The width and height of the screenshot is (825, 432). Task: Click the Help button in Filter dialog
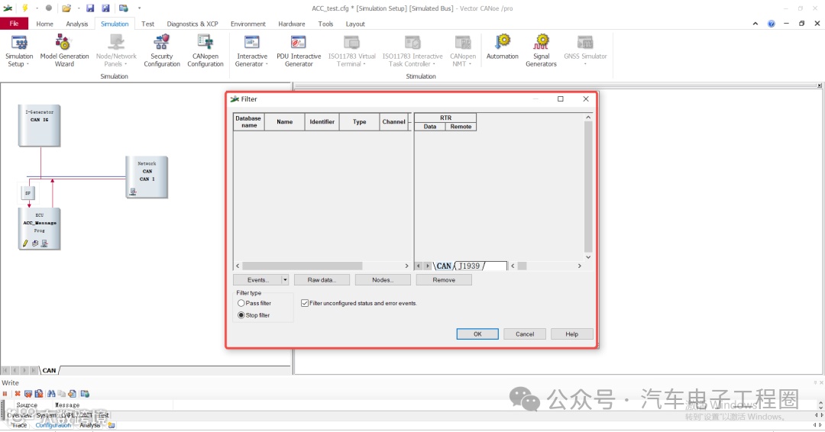click(572, 334)
